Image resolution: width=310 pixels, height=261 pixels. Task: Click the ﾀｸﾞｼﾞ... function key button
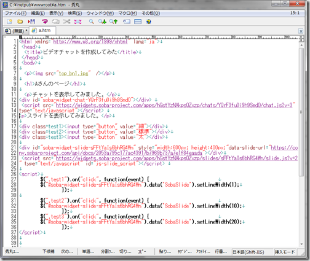point(185,252)
